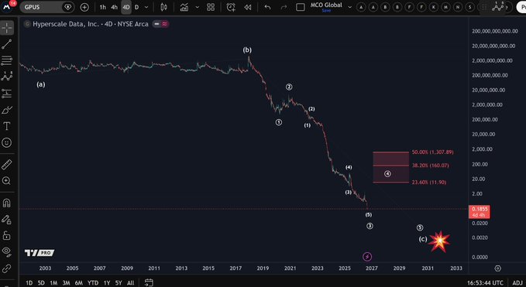This screenshot has width=526, height=287.
Task: Set date range to 1D
Action: point(29,283)
